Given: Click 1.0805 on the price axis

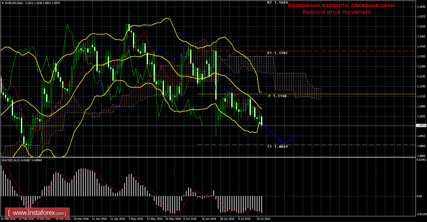Looking at the screenshot, I should click(420, 156).
